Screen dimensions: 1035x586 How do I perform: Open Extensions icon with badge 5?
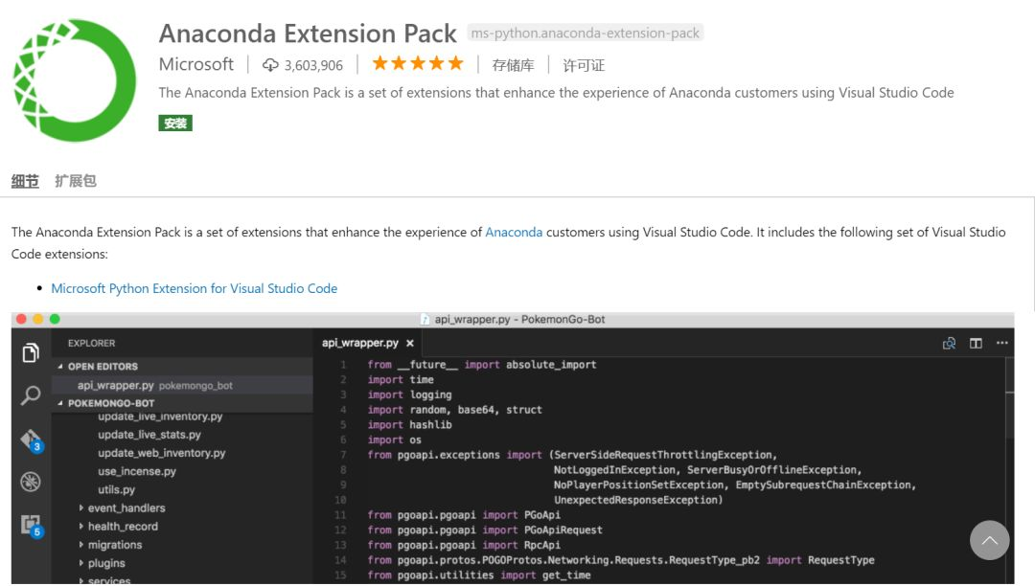tap(31, 526)
